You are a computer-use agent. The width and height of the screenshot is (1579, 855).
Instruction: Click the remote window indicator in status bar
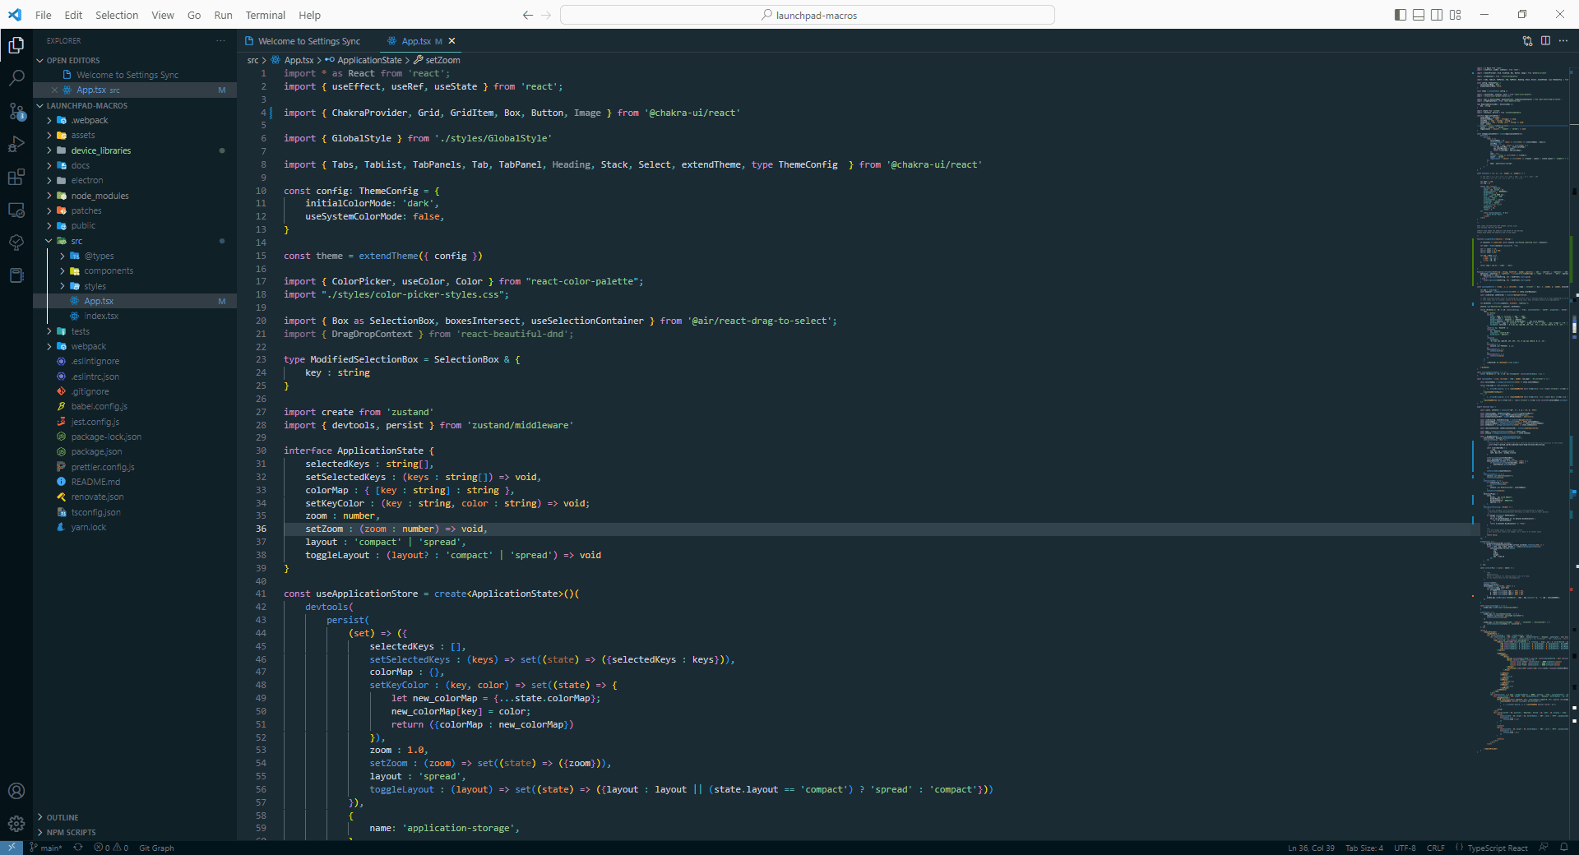[x=12, y=848]
